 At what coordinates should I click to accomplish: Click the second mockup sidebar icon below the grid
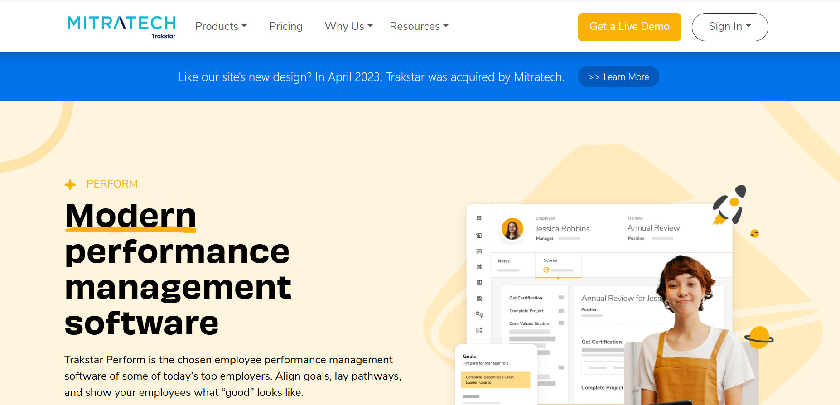(479, 236)
